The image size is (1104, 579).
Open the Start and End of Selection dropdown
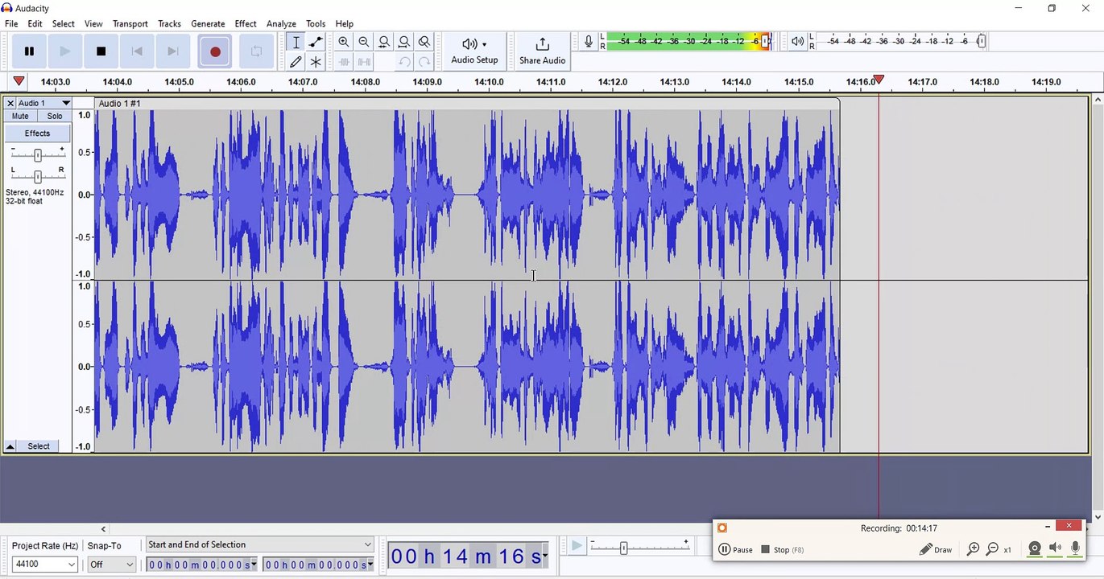tap(259, 544)
